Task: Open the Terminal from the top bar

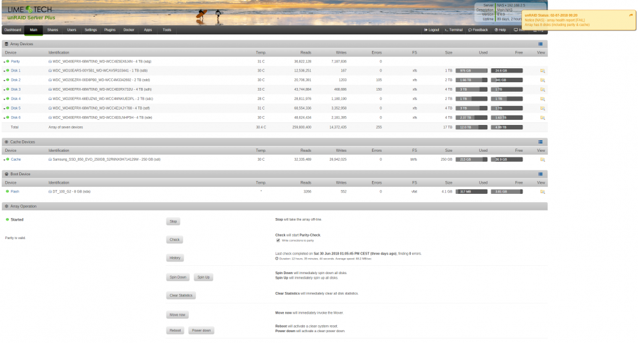Action: 454,30
